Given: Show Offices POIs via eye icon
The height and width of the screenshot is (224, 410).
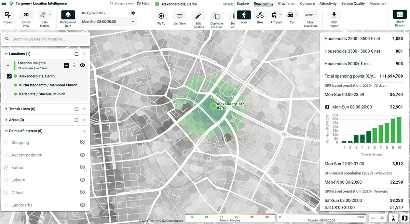Looking at the screenshot, I should 82,193.
